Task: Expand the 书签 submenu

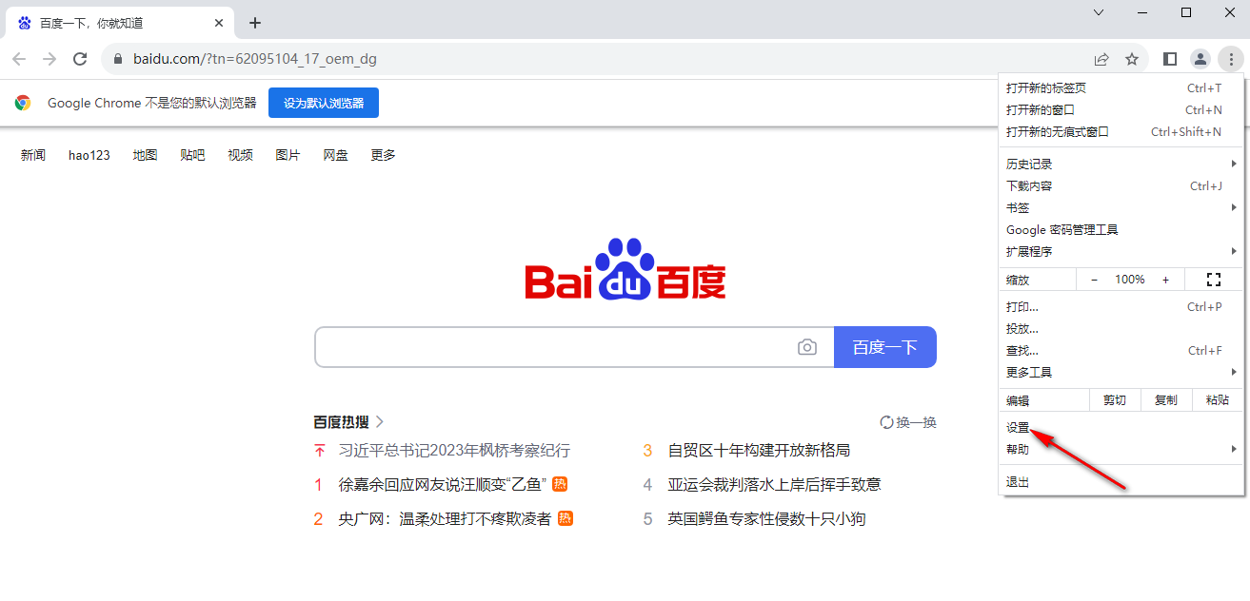Action: coord(1121,207)
